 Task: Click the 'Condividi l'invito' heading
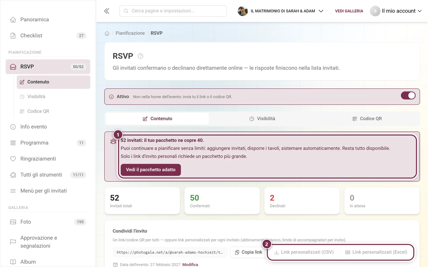coord(130,231)
